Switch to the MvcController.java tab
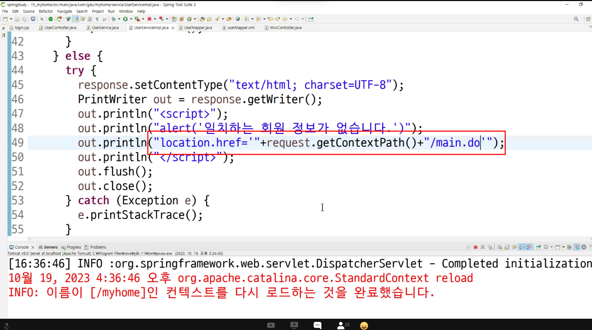The height and width of the screenshot is (330, 592). pyautogui.click(x=283, y=28)
